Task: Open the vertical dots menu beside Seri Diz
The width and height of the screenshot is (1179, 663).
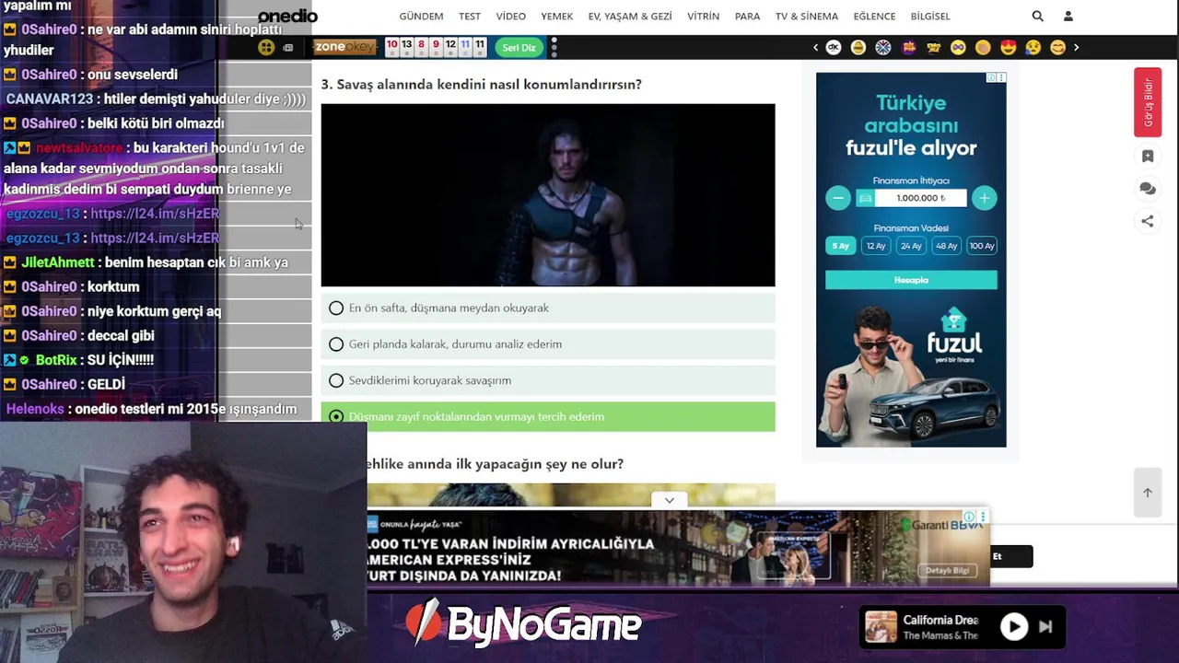Action: [554, 47]
